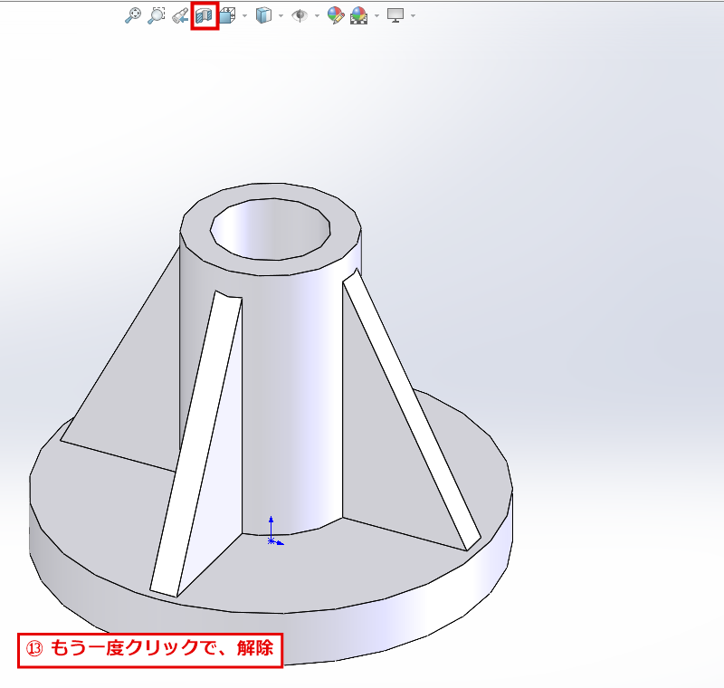
Task: Expand the View Orientation dropdown arrow
Action: (x=244, y=16)
